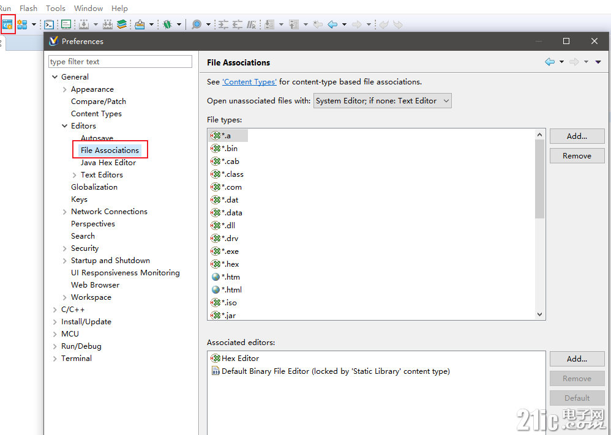Click Add... beside the Associated editors list
This screenshot has height=435, width=611.
[577, 359]
